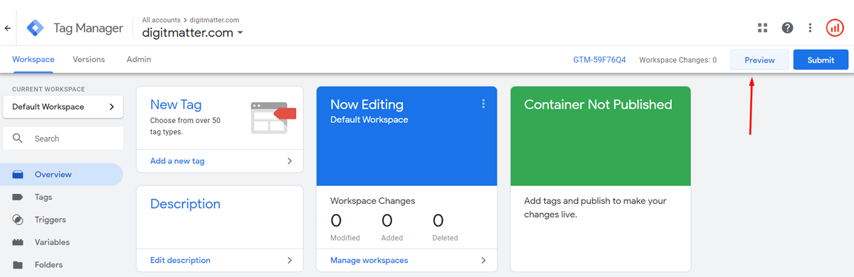Screen dimensions: 854x277
Task: Open the more options vertical dots in header
Action: coord(810,28)
